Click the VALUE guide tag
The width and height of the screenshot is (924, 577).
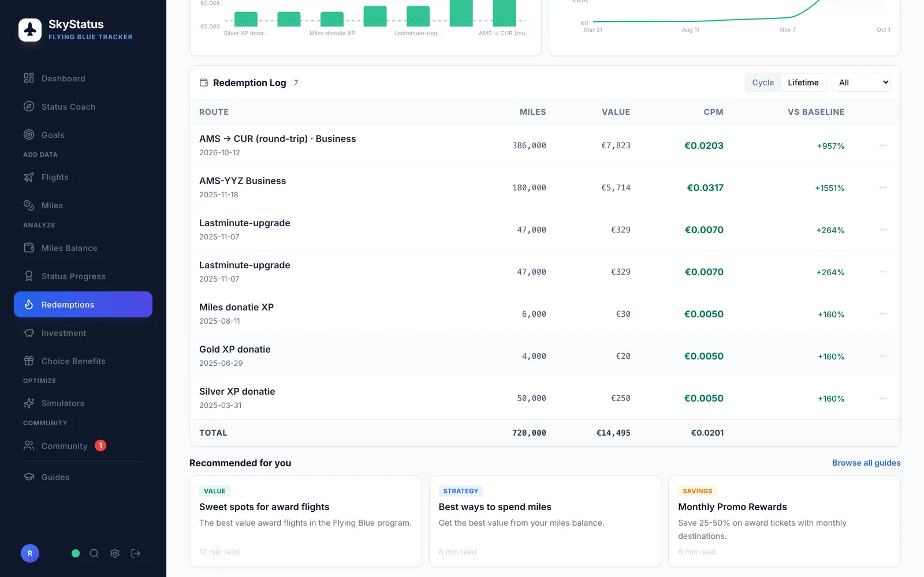[215, 491]
